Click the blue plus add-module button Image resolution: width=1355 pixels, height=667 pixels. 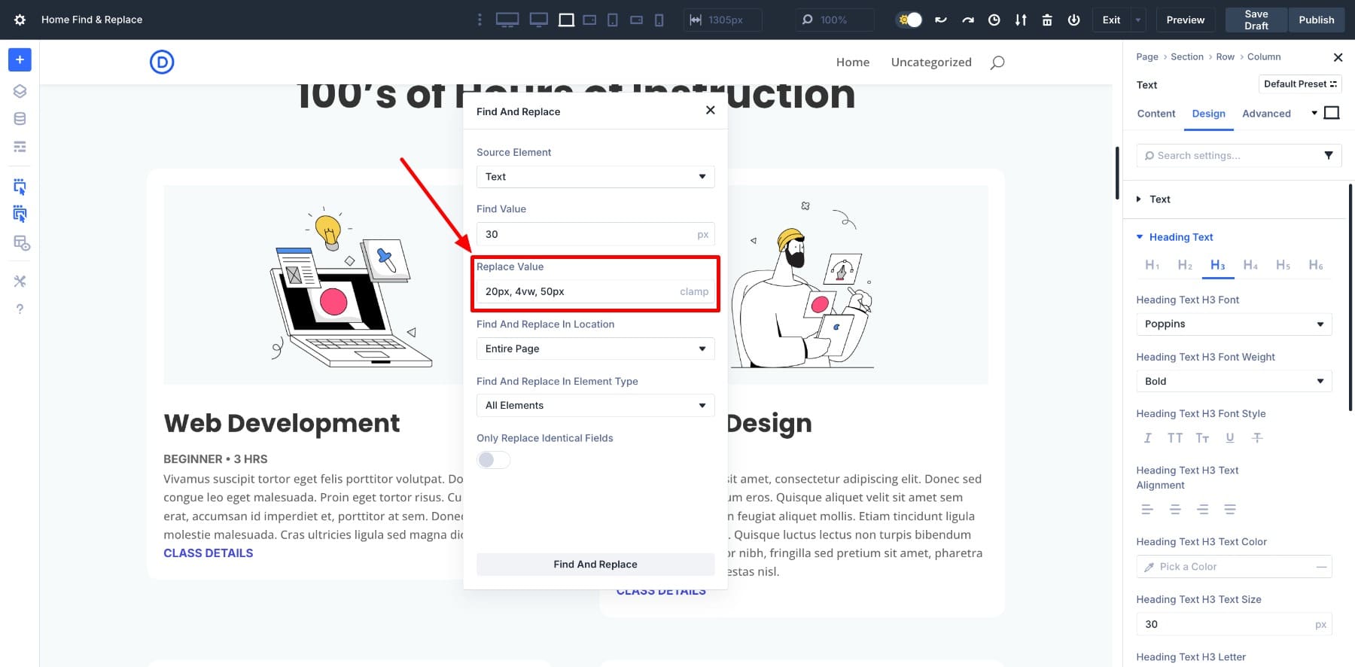click(x=20, y=59)
